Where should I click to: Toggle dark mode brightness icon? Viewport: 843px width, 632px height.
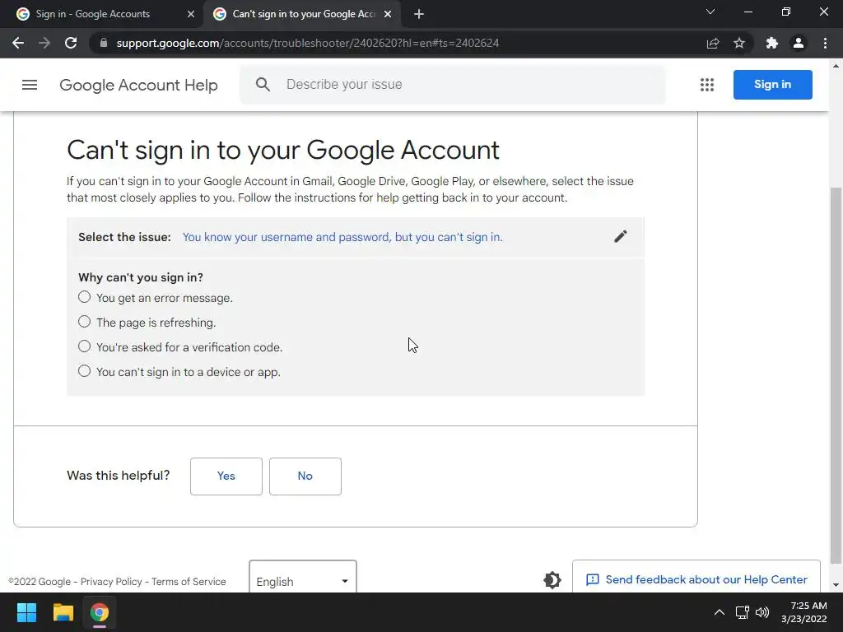coord(552,580)
